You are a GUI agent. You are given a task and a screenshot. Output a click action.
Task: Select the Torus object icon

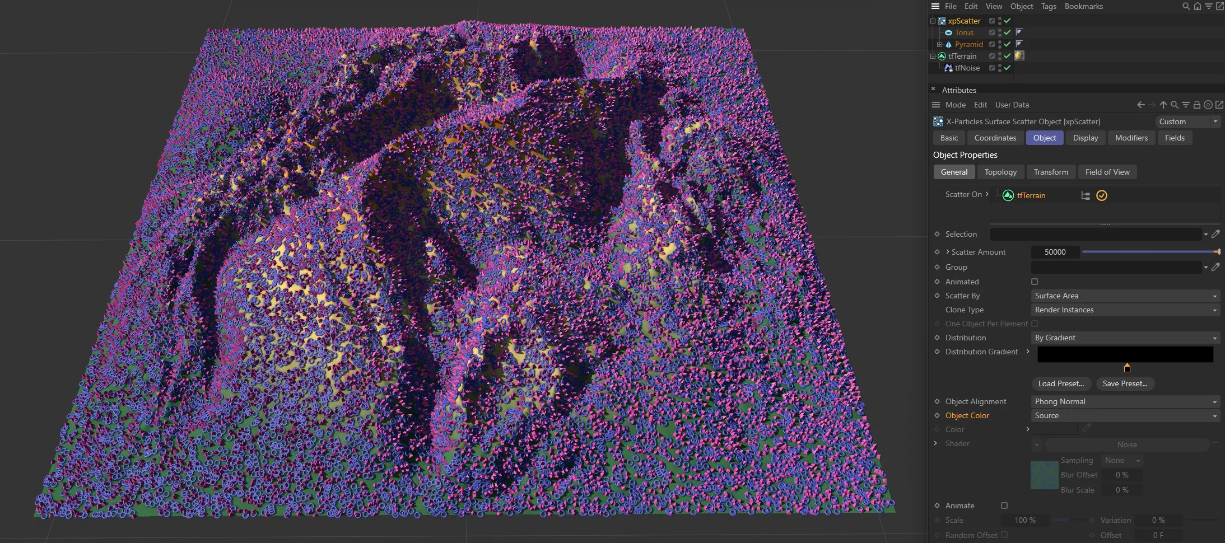click(x=949, y=32)
